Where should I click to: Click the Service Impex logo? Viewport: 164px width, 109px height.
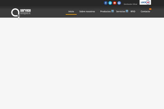tap(21, 14)
